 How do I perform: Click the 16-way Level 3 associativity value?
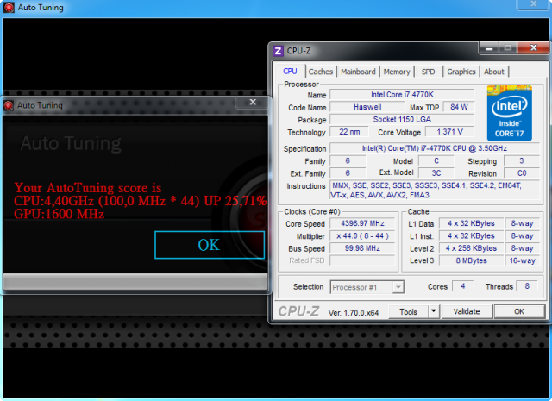click(522, 260)
